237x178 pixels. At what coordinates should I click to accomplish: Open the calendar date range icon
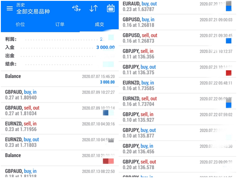click(111, 8)
